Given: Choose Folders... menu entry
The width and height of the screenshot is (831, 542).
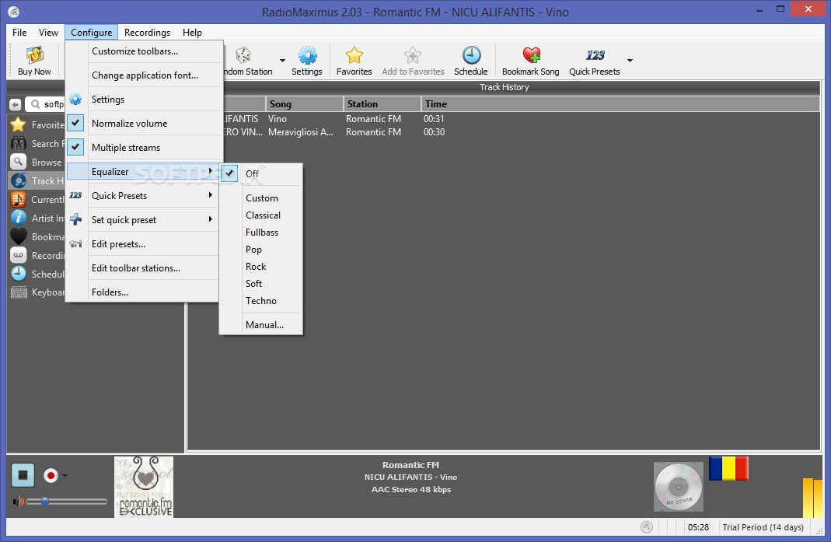Looking at the screenshot, I should (143, 292).
